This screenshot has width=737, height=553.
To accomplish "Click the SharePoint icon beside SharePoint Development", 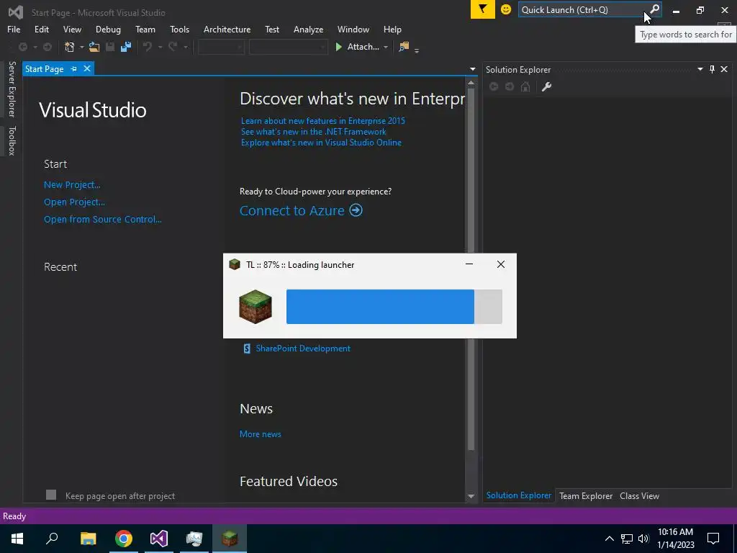I will [x=247, y=349].
